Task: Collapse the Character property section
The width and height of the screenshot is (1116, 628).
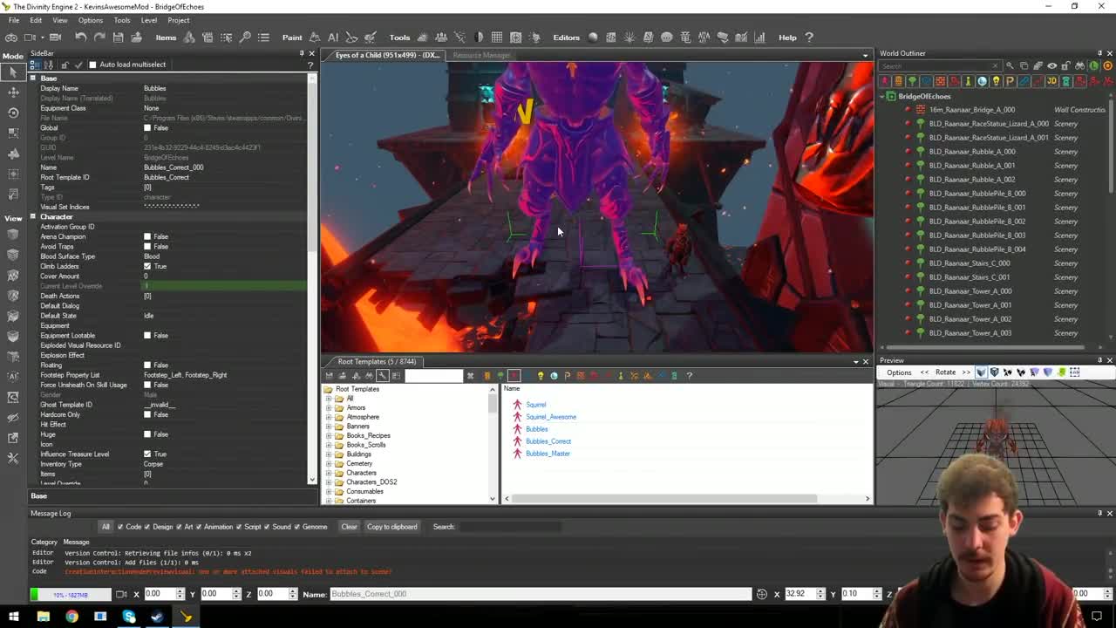Action: coord(33,216)
